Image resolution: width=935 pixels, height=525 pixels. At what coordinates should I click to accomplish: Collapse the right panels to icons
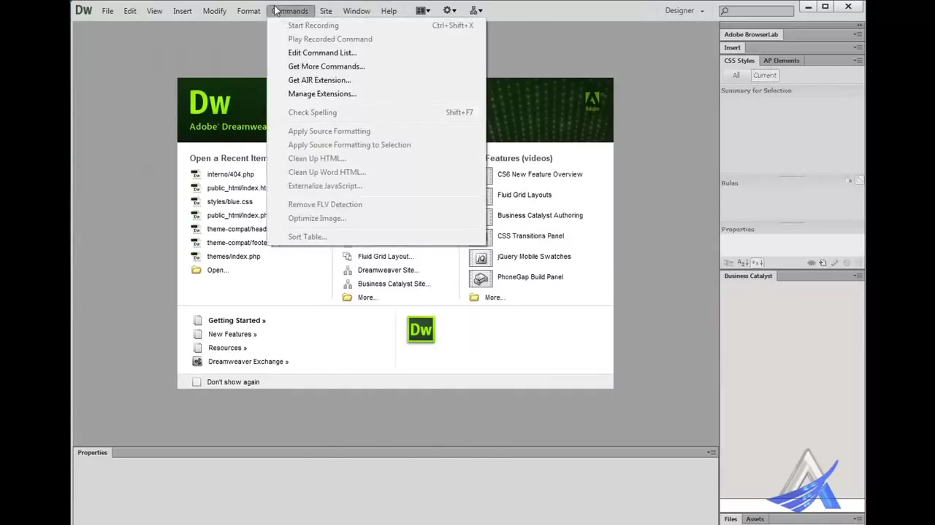point(859,26)
